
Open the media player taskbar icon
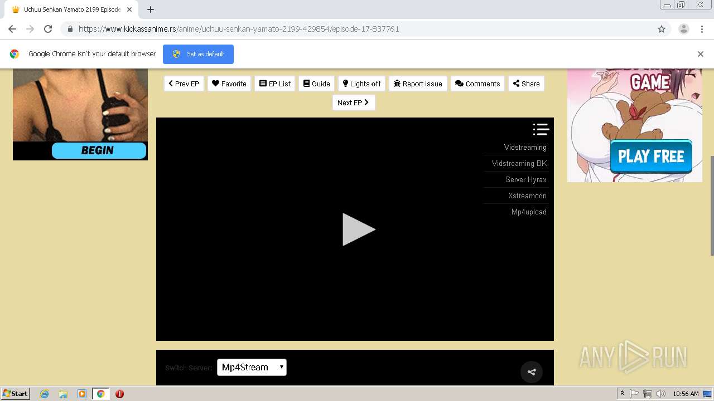(x=82, y=394)
